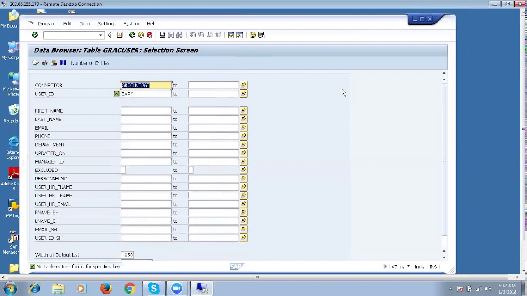
Task: Open the command field dropdown arrow
Action: (x=100, y=35)
